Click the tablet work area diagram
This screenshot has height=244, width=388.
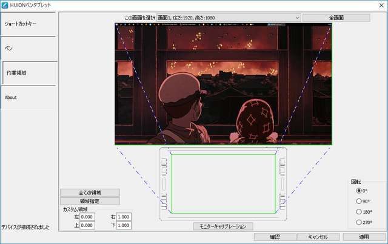point(223,183)
